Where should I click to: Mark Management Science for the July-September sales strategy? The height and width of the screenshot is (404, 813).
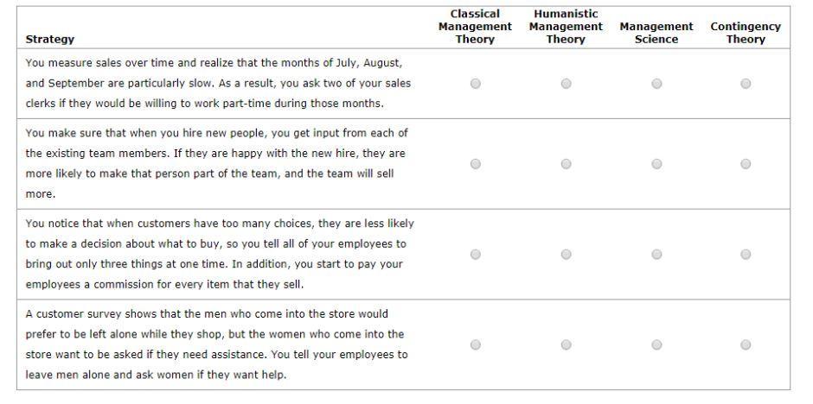[656, 84]
